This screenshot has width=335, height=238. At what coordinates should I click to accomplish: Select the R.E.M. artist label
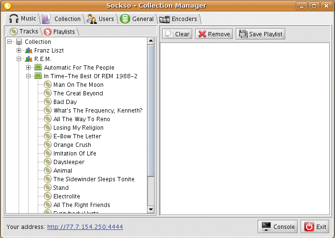(43, 59)
